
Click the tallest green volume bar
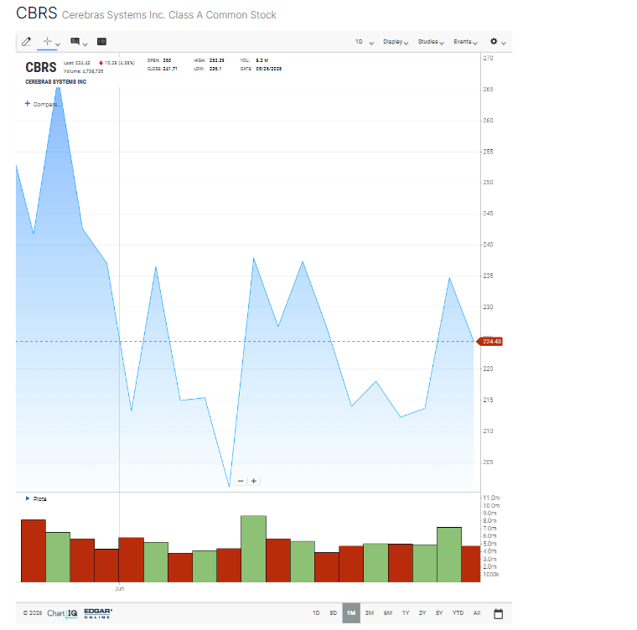(x=253, y=549)
